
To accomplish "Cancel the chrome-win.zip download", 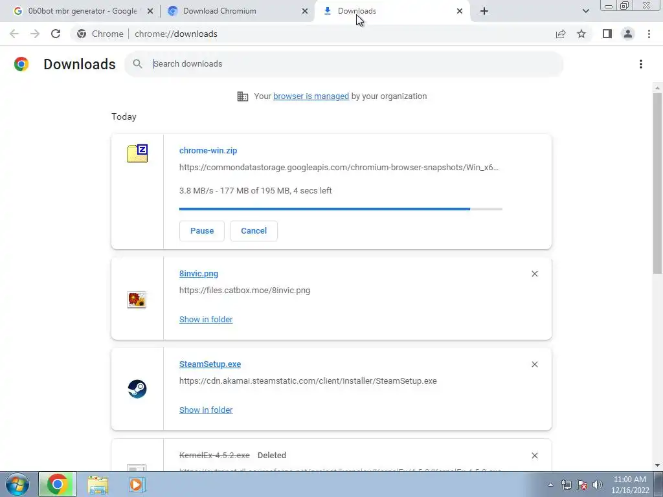I will tap(254, 231).
